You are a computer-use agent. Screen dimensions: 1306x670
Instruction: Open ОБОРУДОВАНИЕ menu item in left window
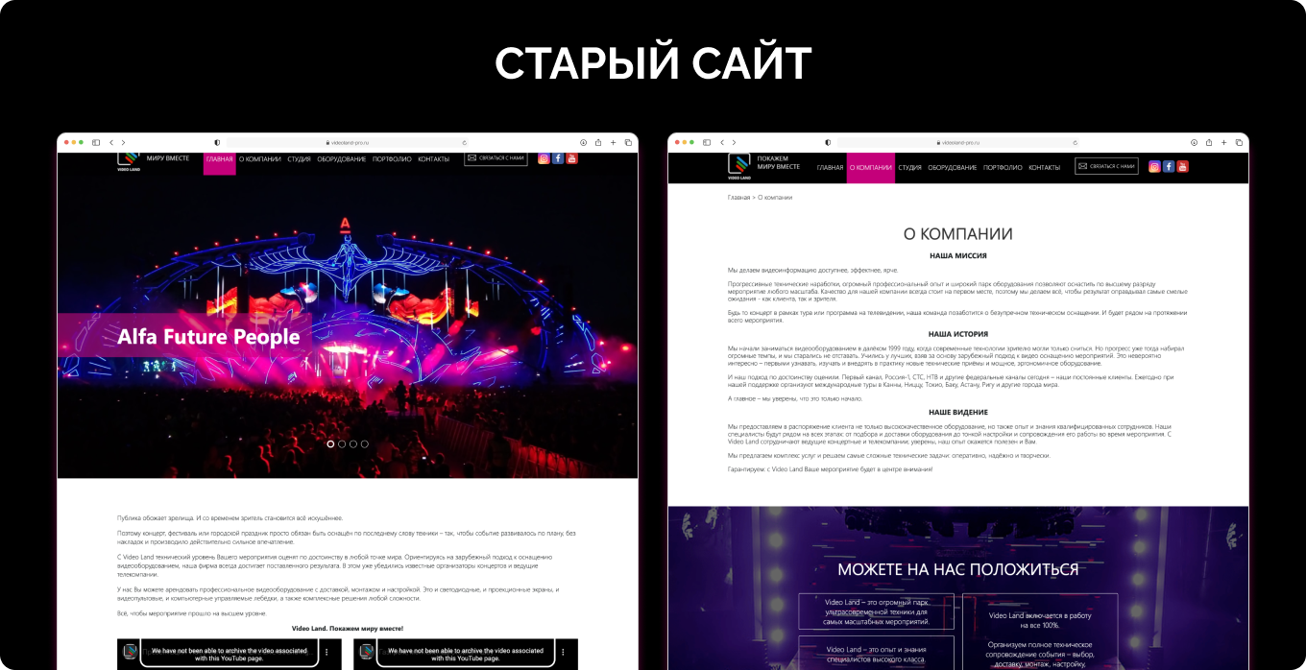click(x=342, y=159)
